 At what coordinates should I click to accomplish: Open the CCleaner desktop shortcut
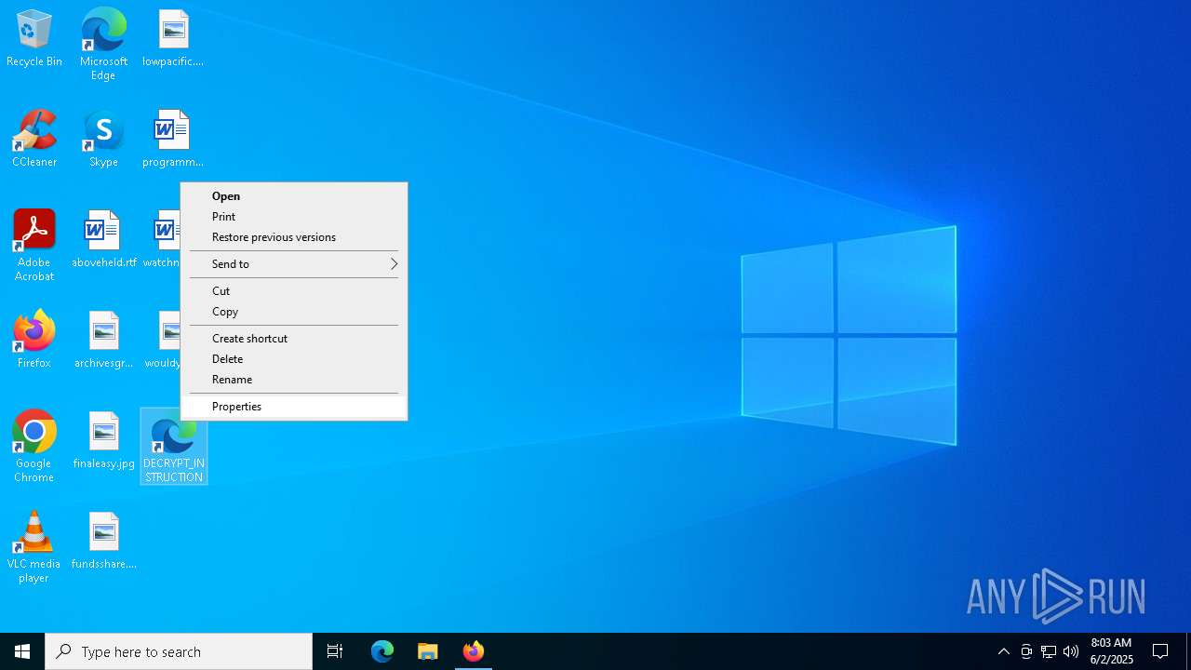coord(34,139)
